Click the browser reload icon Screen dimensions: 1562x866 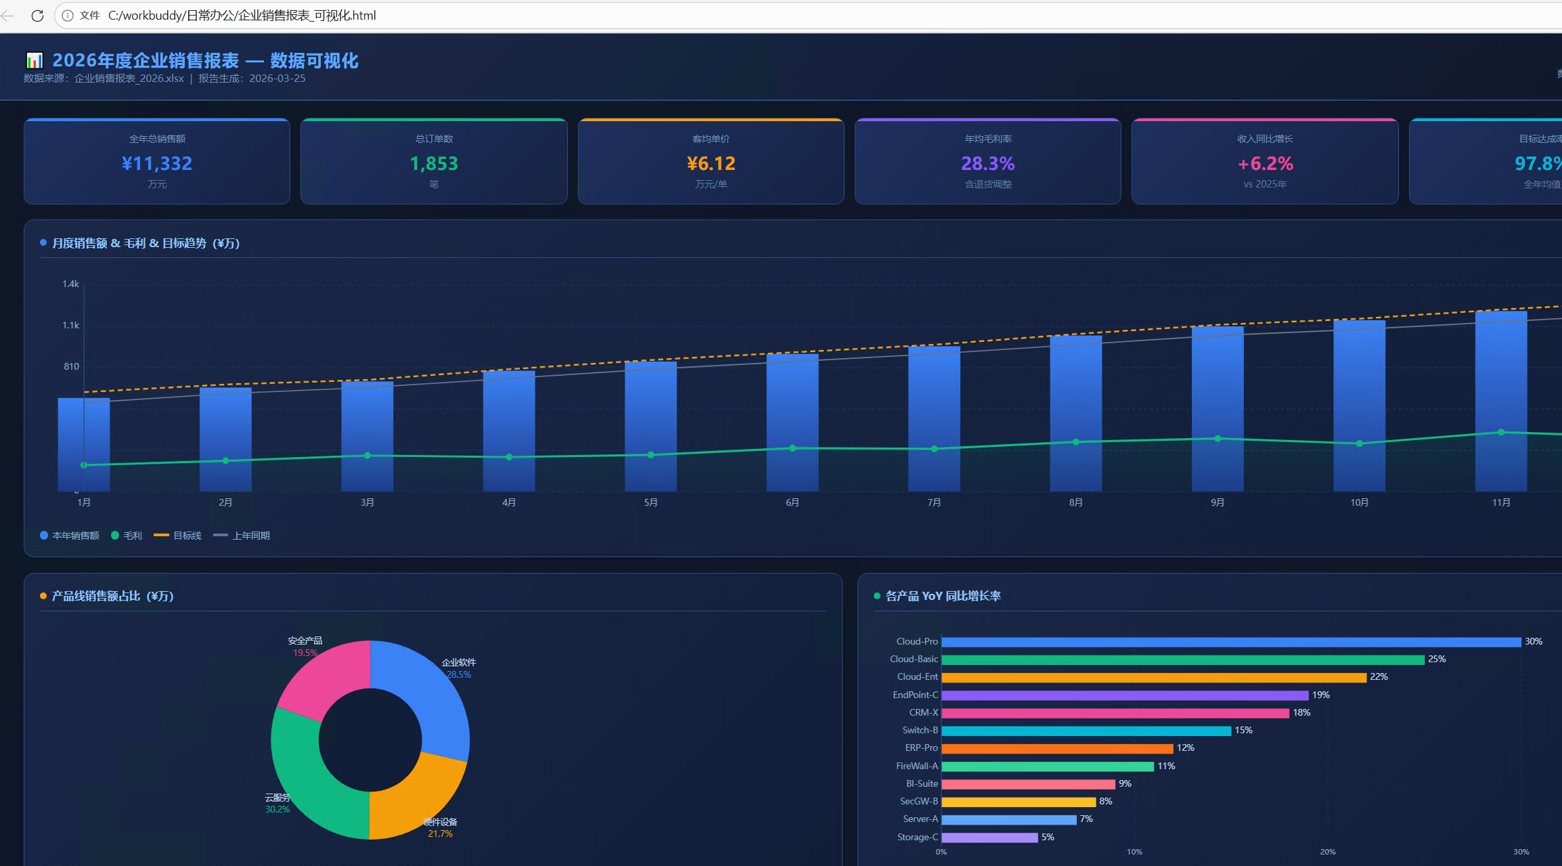click(x=37, y=16)
